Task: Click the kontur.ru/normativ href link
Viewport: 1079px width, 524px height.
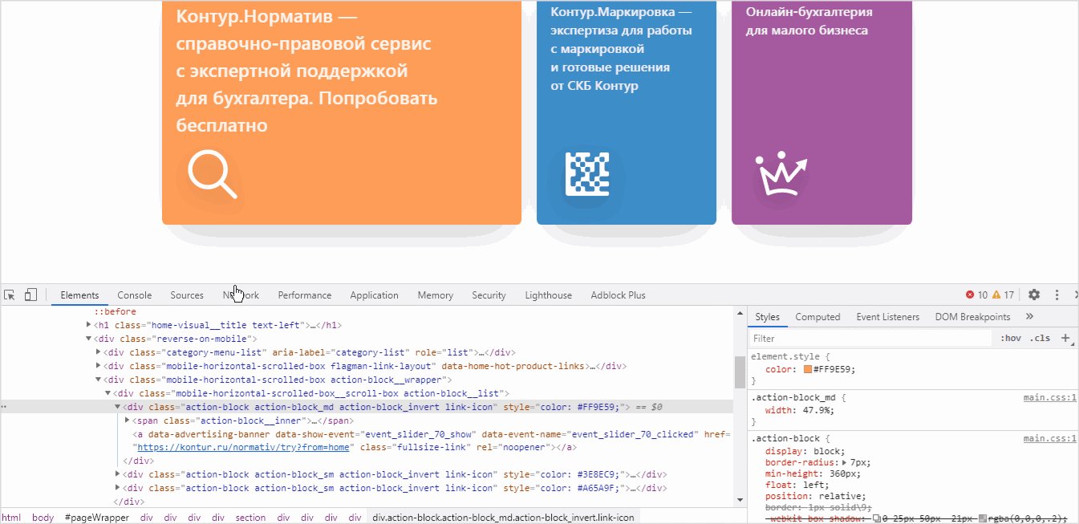Action: point(244,447)
